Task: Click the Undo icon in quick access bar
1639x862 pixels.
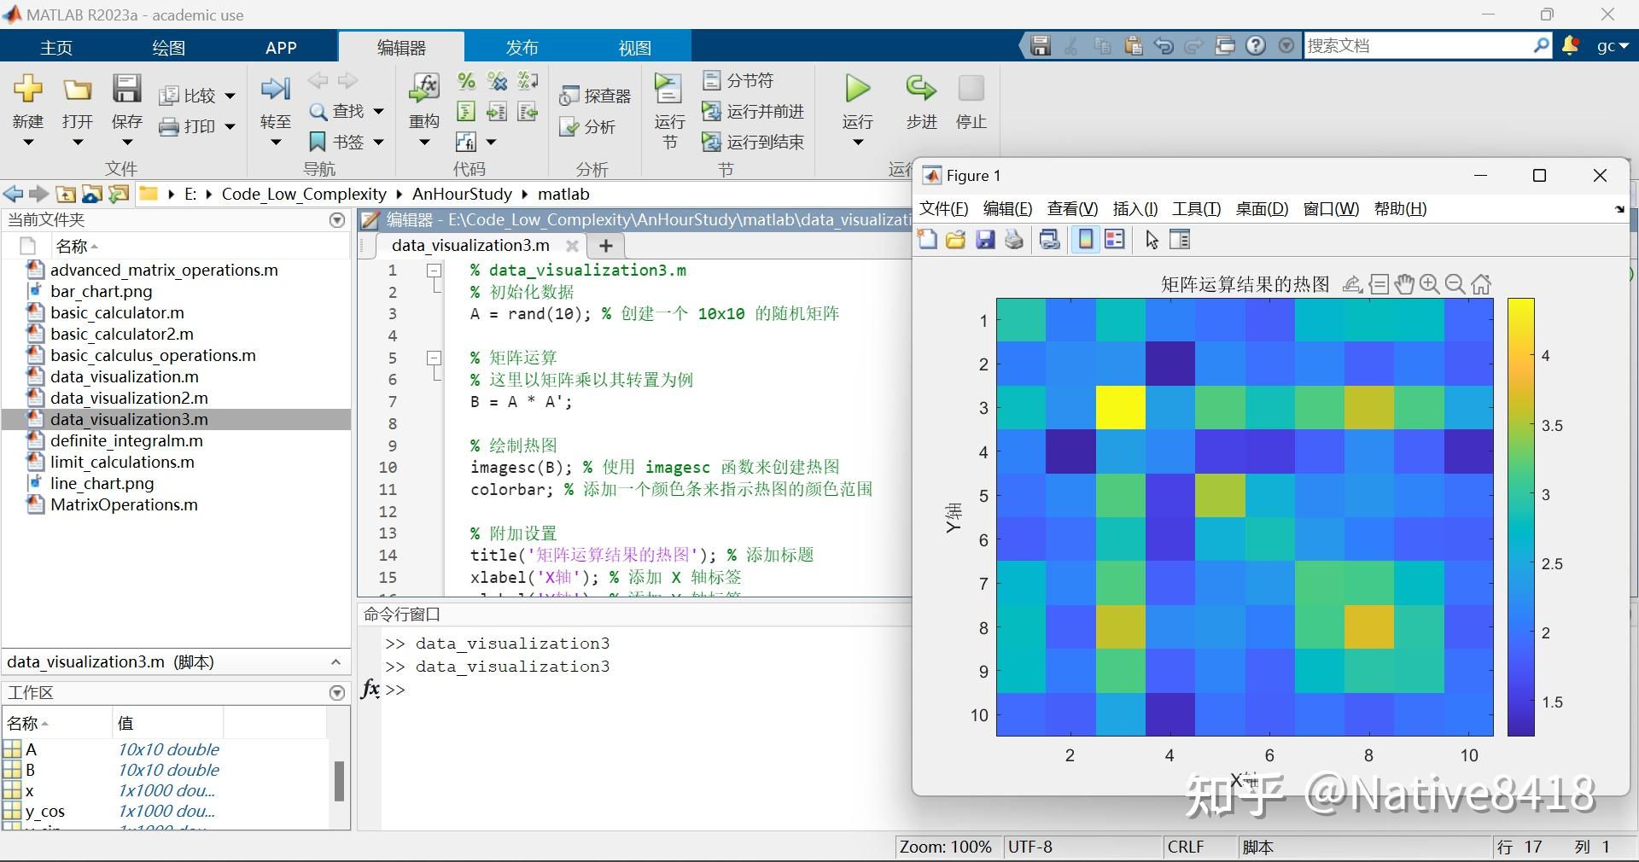Action: (x=1164, y=46)
